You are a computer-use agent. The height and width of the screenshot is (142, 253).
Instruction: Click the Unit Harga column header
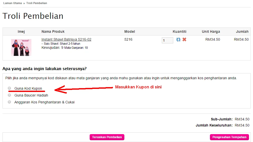point(211,31)
